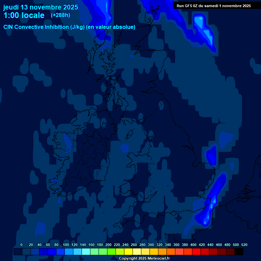Select the 120–140 sky blue legend swatch
261x261 pixels.
click(77, 251)
